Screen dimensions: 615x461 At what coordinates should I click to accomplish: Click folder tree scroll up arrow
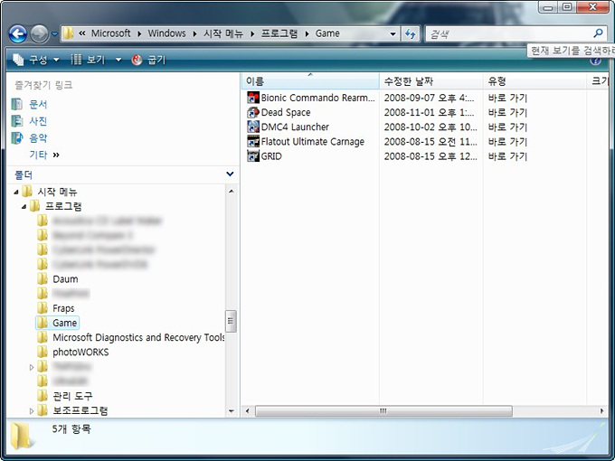(232, 192)
